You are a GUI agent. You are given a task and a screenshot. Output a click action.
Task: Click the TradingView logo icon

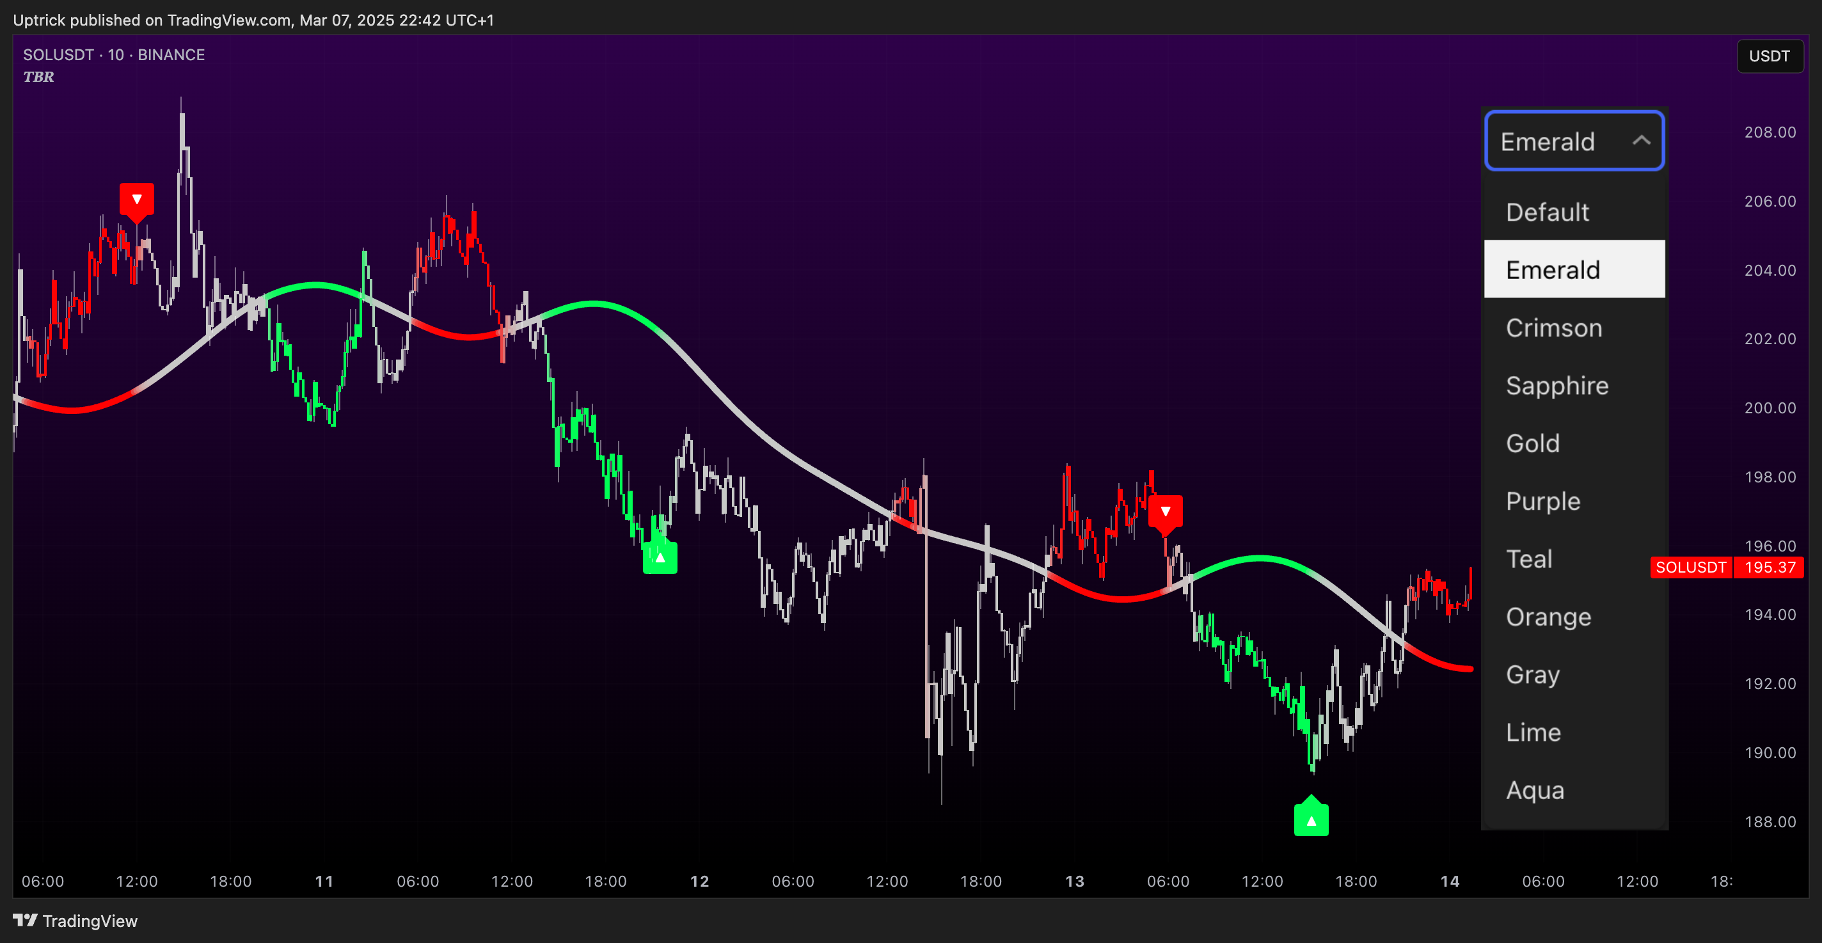(x=25, y=921)
